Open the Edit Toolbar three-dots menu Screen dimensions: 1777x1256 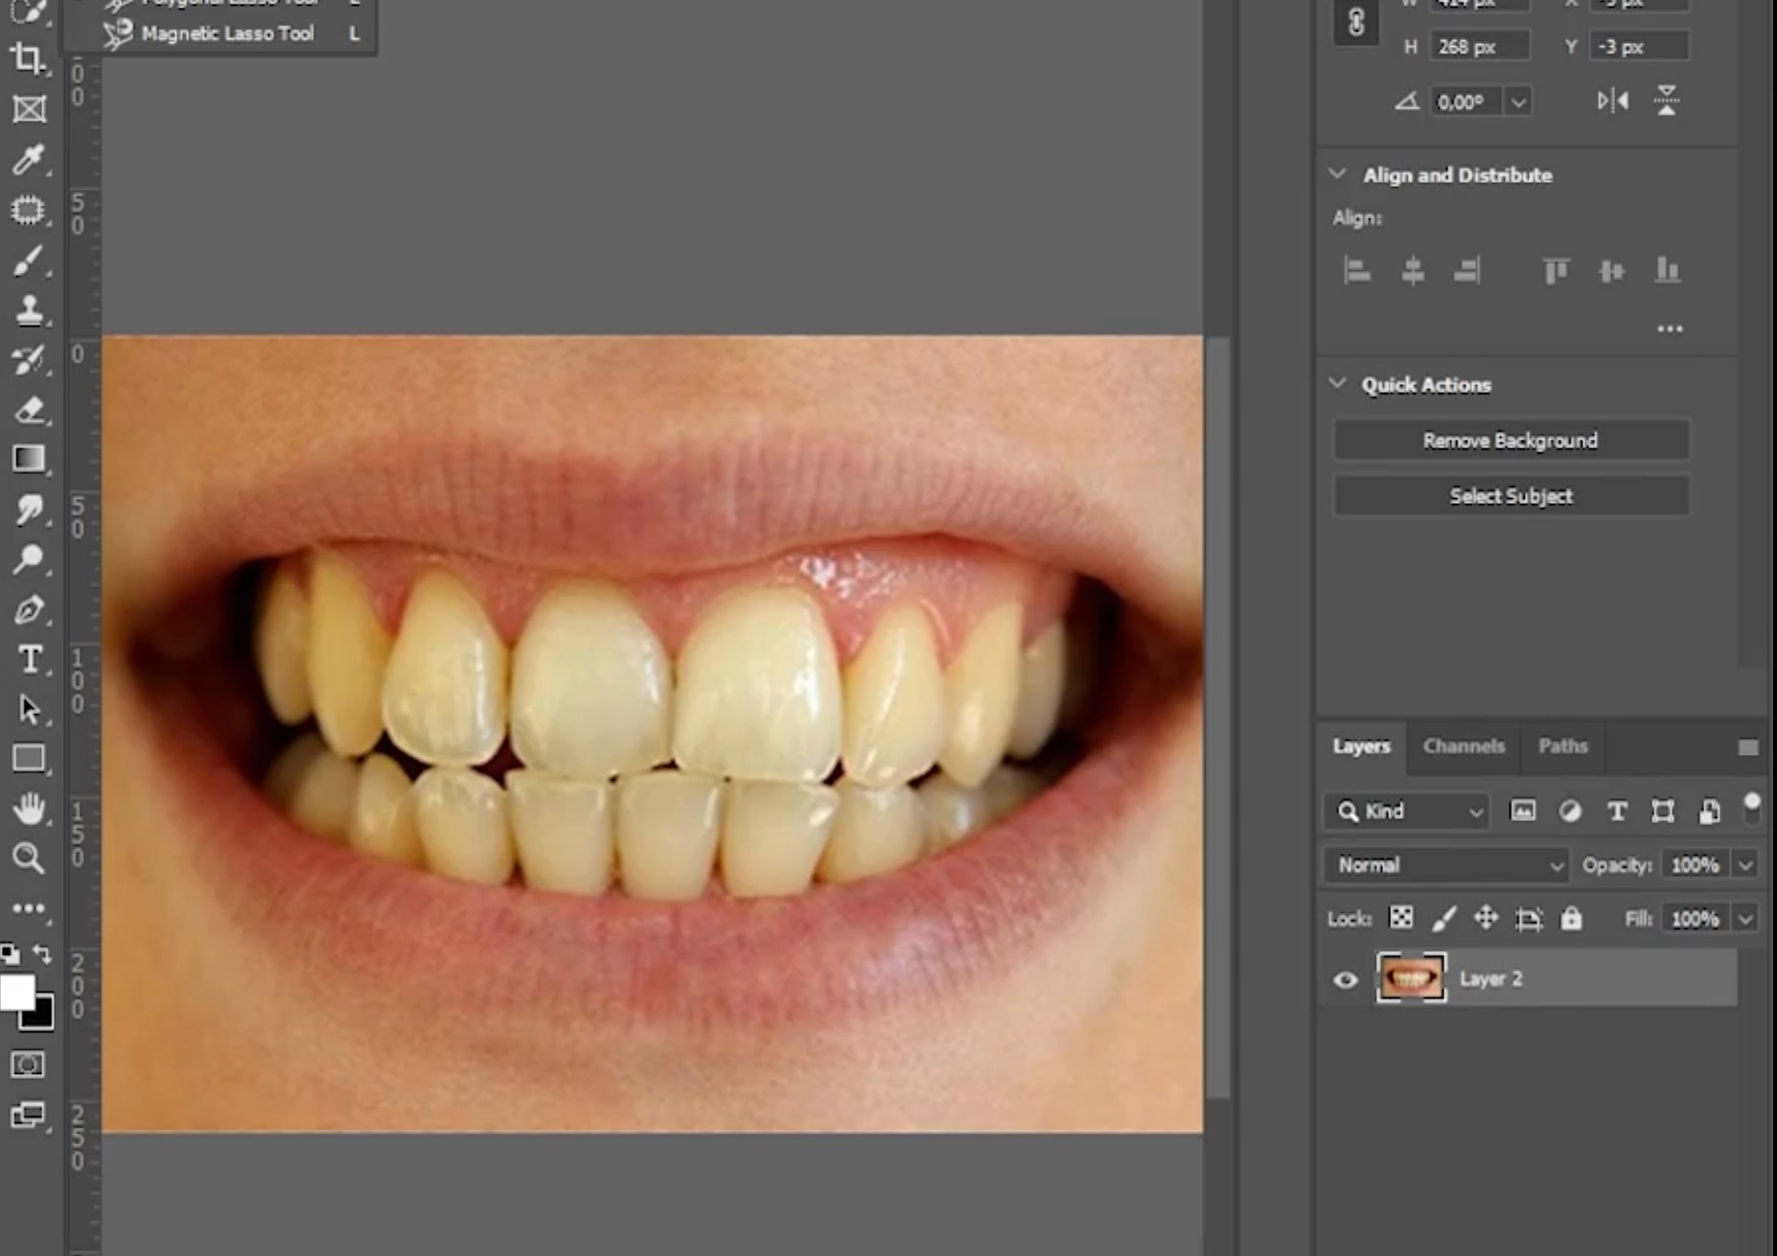pyautogui.click(x=29, y=908)
